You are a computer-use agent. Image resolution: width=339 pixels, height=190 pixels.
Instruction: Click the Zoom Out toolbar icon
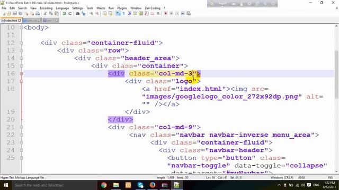97,13
